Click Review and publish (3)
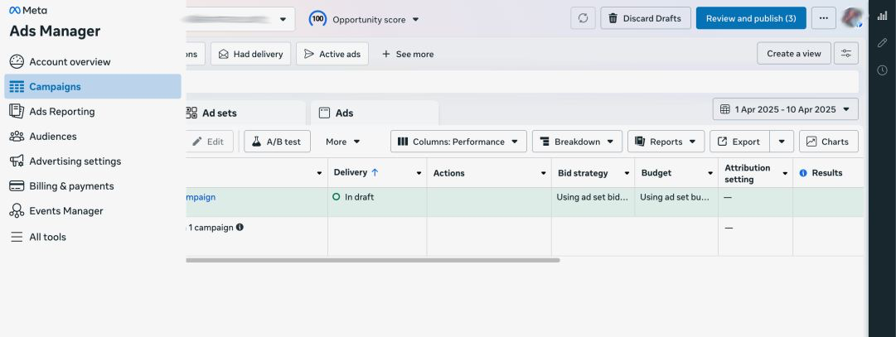The image size is (896, 337). coord(751,18)
